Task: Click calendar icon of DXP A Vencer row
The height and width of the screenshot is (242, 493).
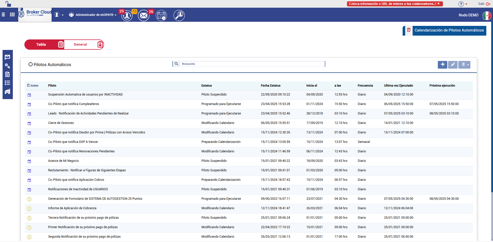Action: [x=29, y=142]
